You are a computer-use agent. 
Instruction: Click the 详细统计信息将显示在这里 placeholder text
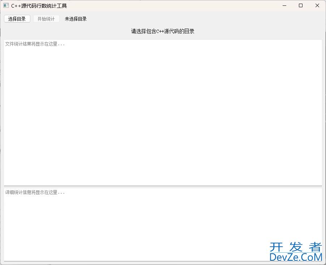point(35,193)
